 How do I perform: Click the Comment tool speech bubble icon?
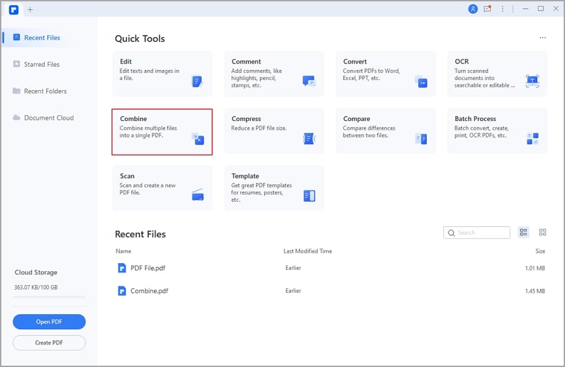(x=309, y=81)
